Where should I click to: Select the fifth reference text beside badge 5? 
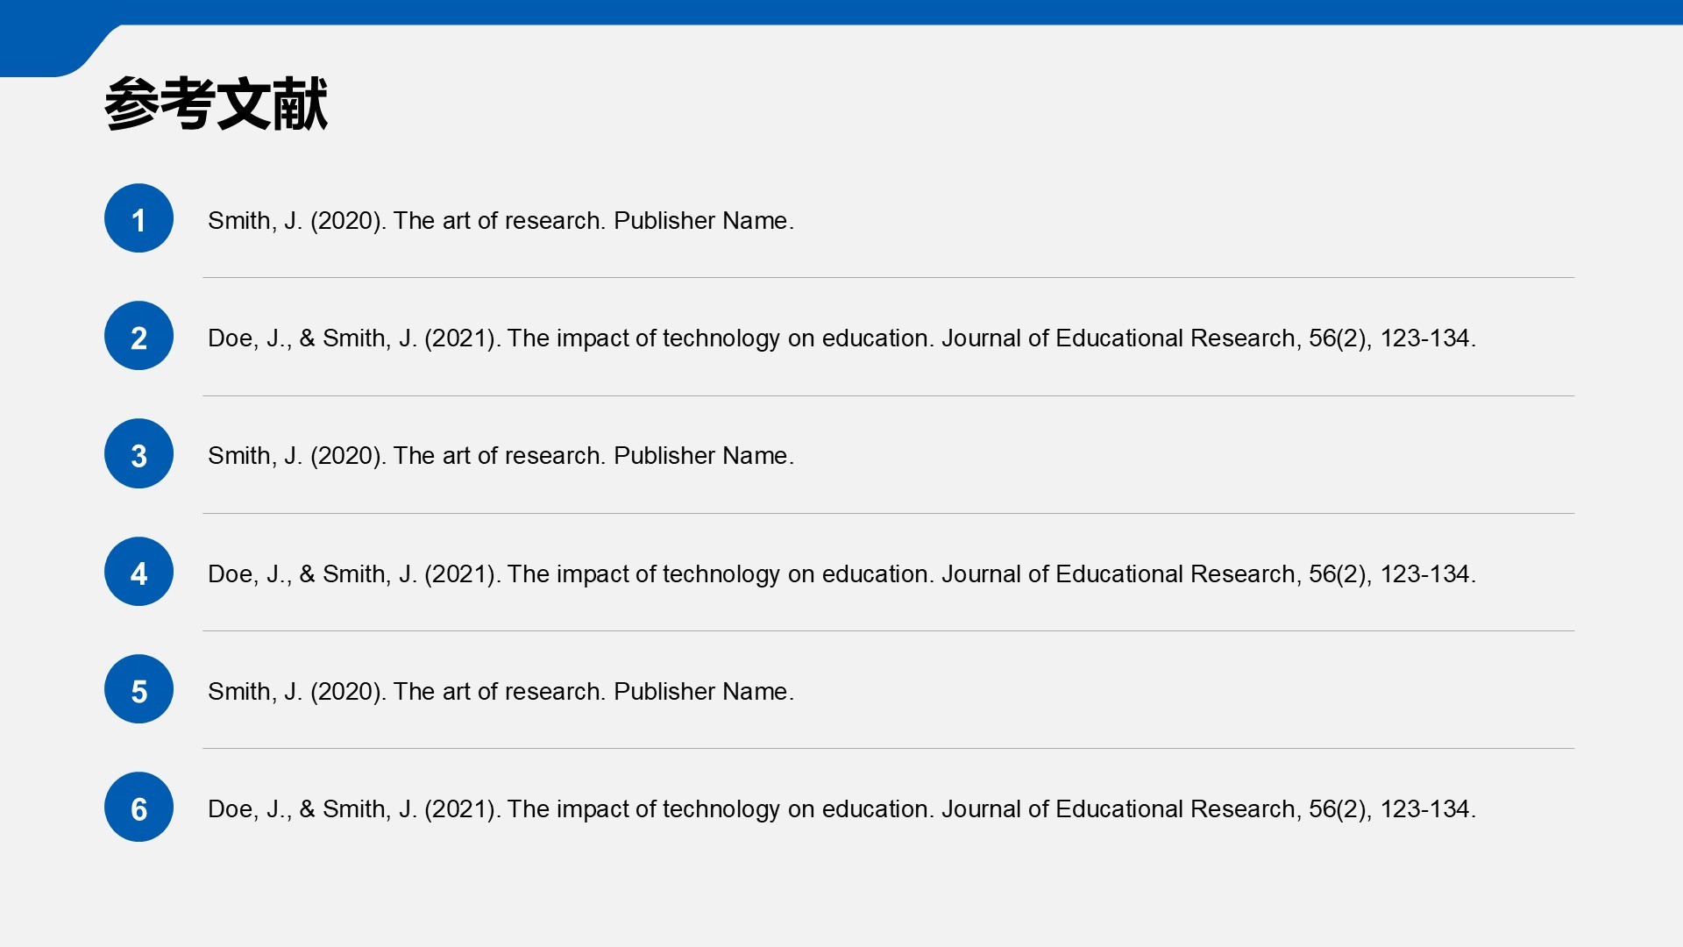pos(501,692)
